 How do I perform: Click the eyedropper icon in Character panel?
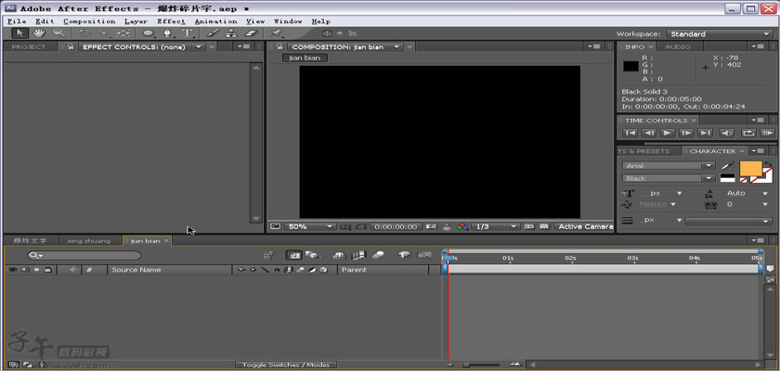tap(728, 165)
